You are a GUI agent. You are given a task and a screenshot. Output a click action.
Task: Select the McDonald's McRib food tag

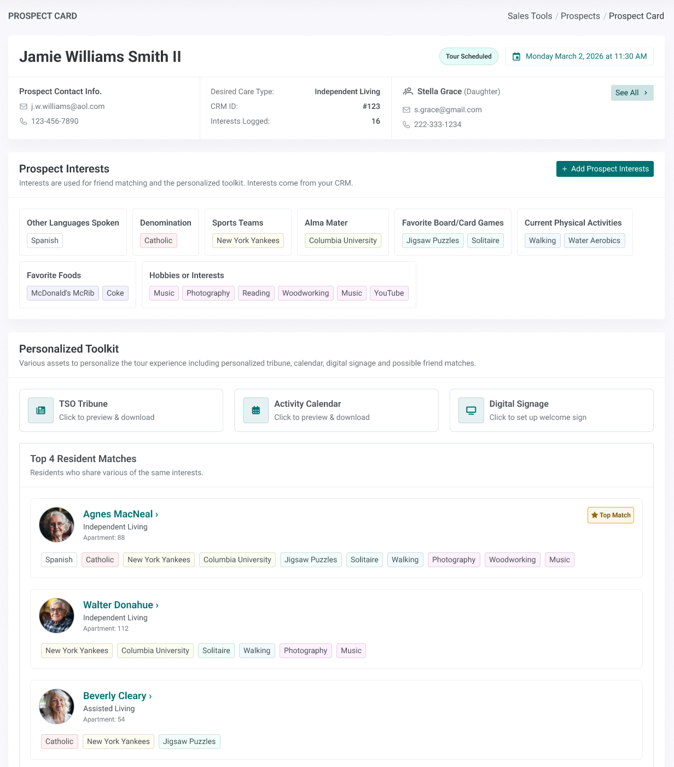63,293
